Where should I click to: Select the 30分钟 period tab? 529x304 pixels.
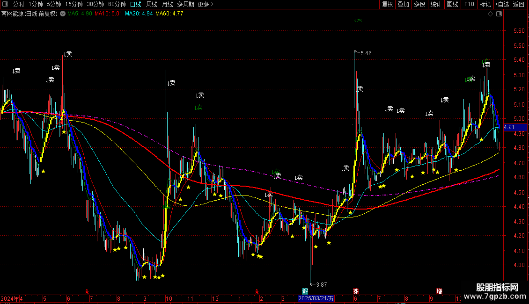(x=95, y=4)
